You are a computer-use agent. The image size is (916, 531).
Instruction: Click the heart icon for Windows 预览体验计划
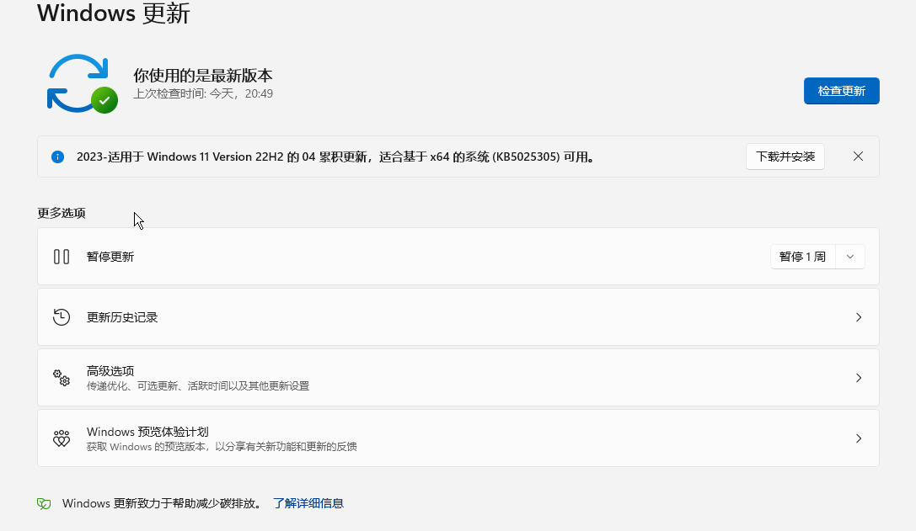point(61,438)
